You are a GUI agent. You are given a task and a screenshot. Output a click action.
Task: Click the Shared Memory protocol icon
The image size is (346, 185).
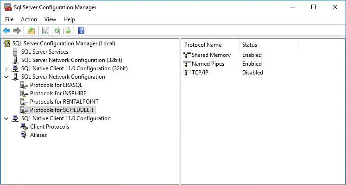(x=187, y=55)
